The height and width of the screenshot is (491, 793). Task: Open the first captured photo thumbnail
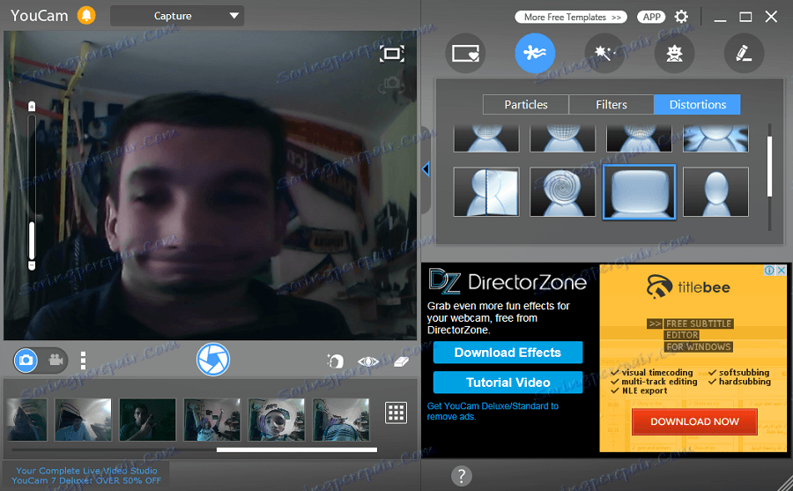pos(26,420)
